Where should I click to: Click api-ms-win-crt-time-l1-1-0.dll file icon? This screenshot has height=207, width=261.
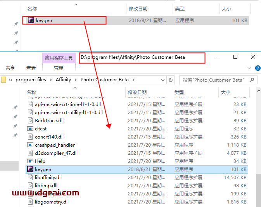[x=30, y=104]
